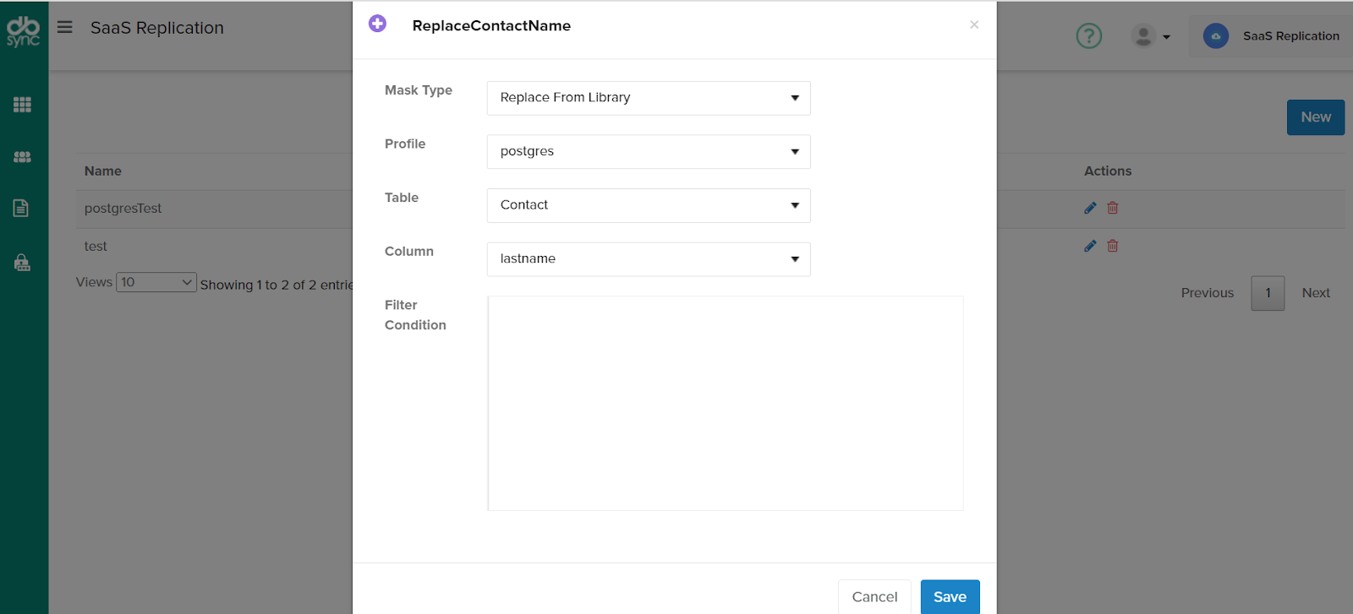Toggle the hamburger menu icon
The height and width of the screenshot is (614, 1353).
65,27
